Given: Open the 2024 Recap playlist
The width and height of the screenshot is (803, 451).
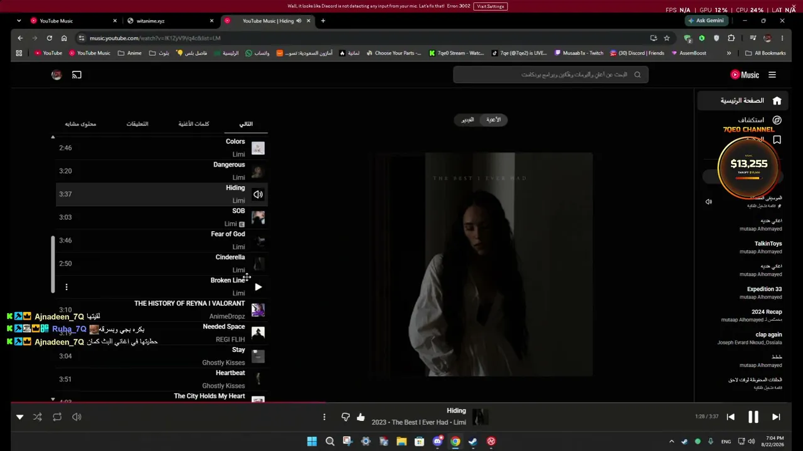Looking at the screenshot, I should 751,315.
